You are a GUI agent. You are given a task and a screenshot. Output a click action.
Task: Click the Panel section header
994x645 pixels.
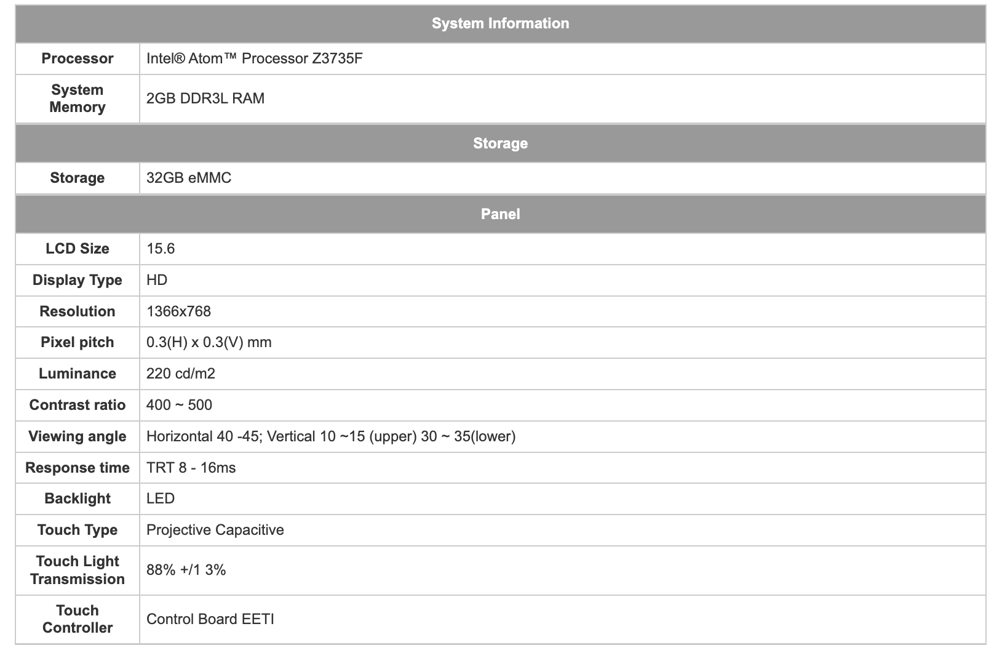click(500, 214)
